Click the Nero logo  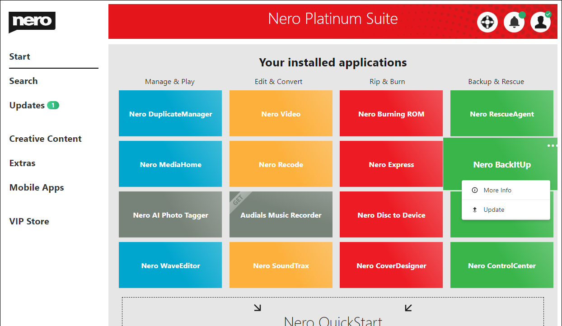32,22
